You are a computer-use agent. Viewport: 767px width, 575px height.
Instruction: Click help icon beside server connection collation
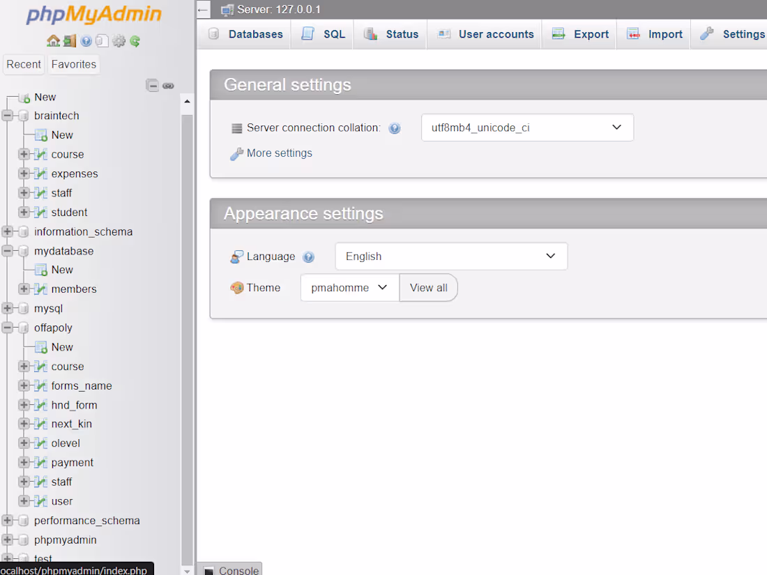(x=394, y=128)
